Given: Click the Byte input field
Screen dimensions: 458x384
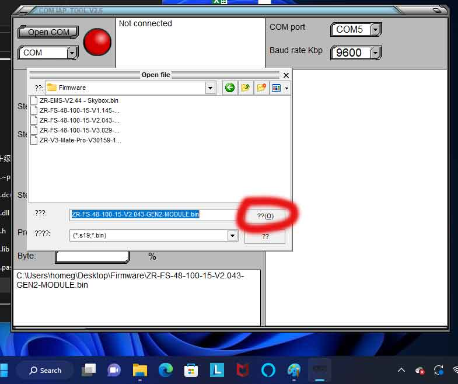Looking at the screenshot, I should (92, 257).
